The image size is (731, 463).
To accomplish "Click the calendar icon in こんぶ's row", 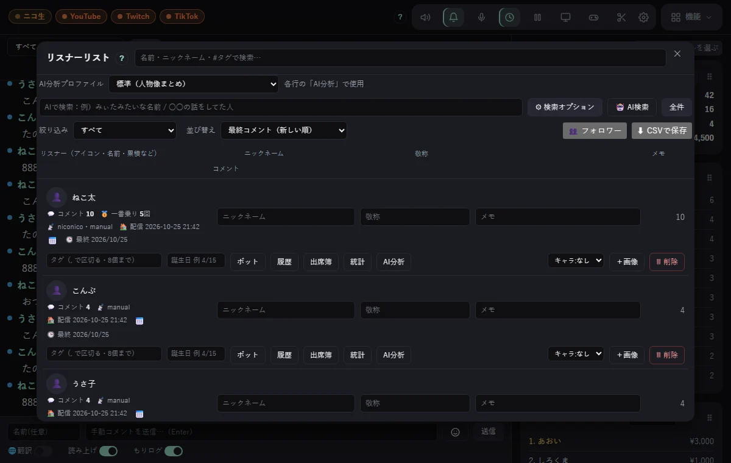I will click(x=139, y=320).
